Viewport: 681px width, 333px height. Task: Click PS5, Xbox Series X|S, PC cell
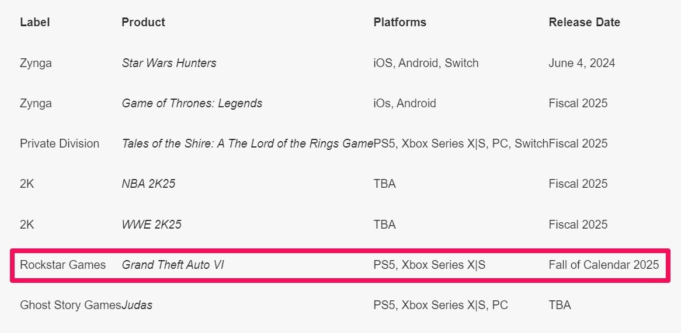(440, 305)
